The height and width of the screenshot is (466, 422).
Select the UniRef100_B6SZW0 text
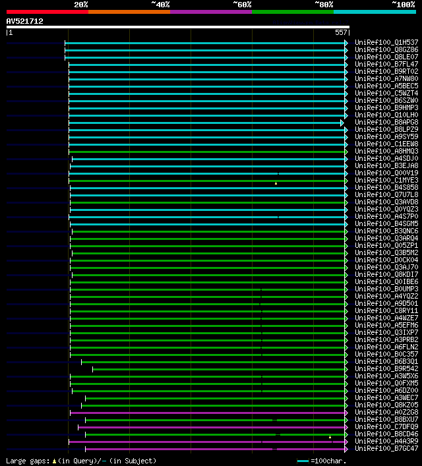[386, 100]
